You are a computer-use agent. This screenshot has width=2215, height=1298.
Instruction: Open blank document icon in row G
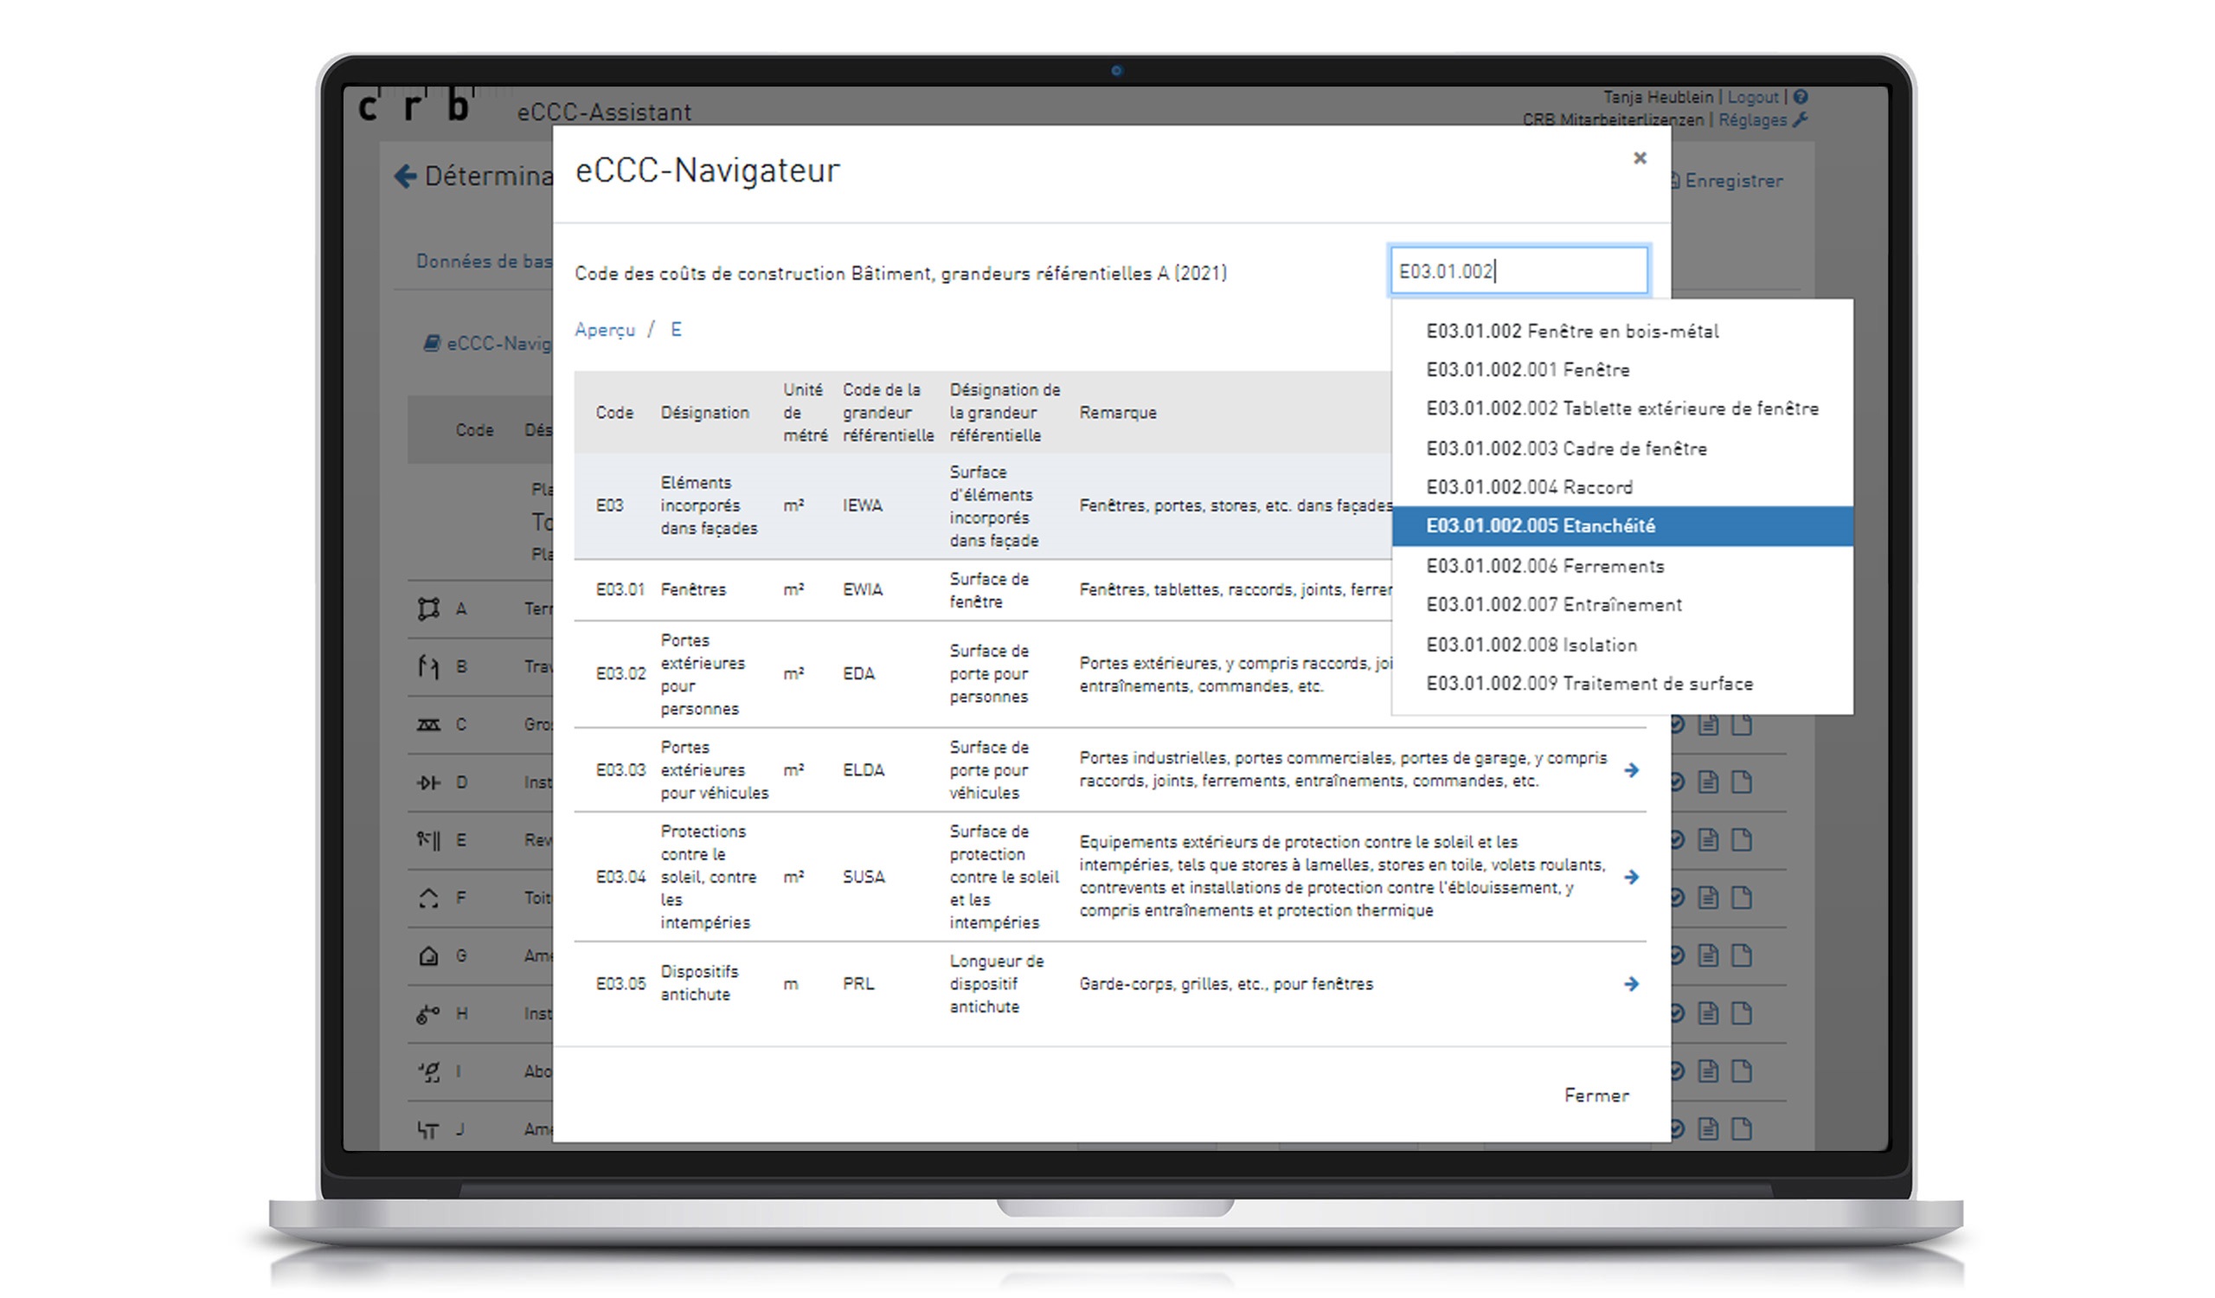pyautogui.click(x=1741, y=956)
